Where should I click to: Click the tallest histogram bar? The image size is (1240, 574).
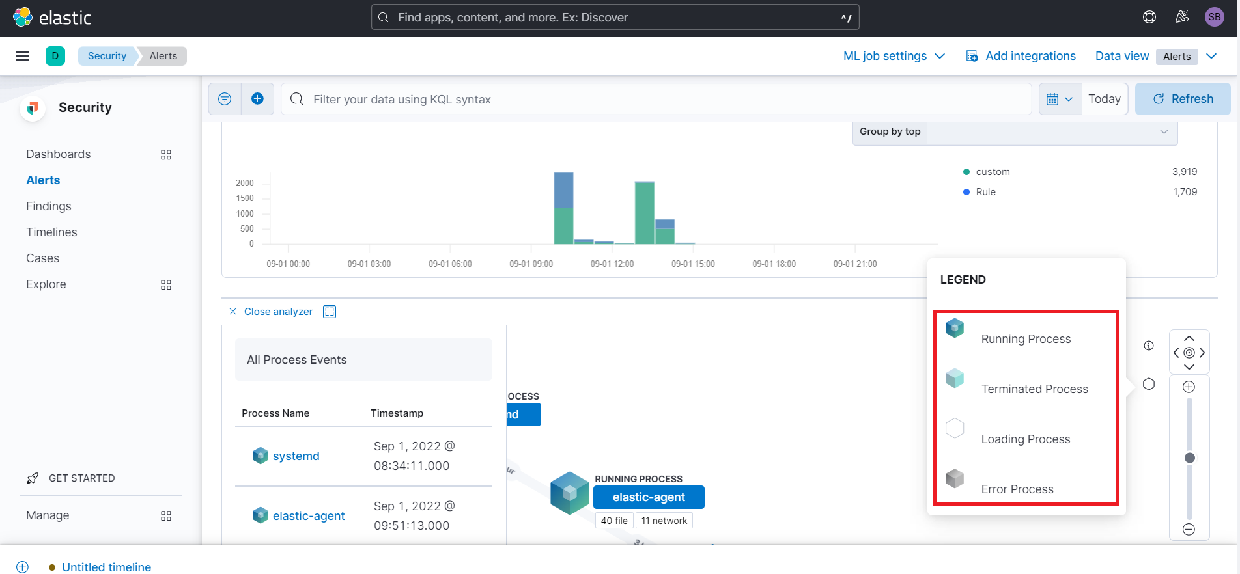coord(563,208)
